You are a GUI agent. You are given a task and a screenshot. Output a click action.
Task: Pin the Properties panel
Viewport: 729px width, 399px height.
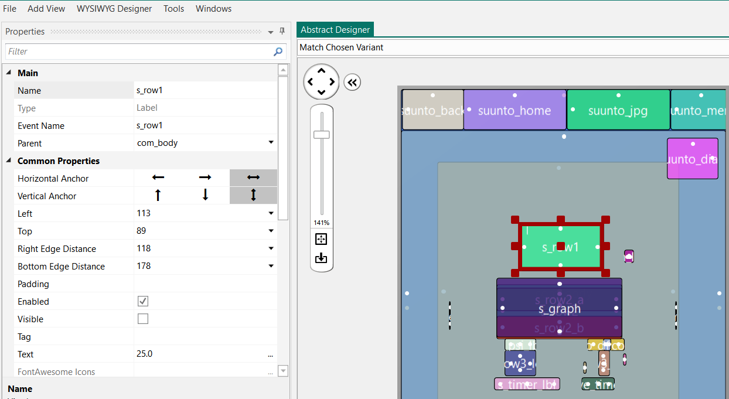tap(282, 32)
